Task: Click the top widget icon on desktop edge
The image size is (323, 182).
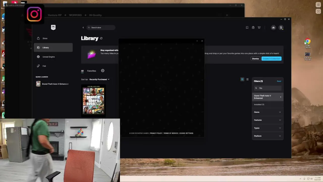Action: click(x=318, y=5)
